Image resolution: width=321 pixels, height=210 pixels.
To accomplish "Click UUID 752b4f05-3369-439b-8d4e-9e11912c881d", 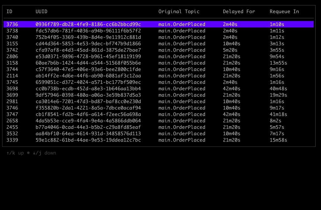I will tap(88, 37).
